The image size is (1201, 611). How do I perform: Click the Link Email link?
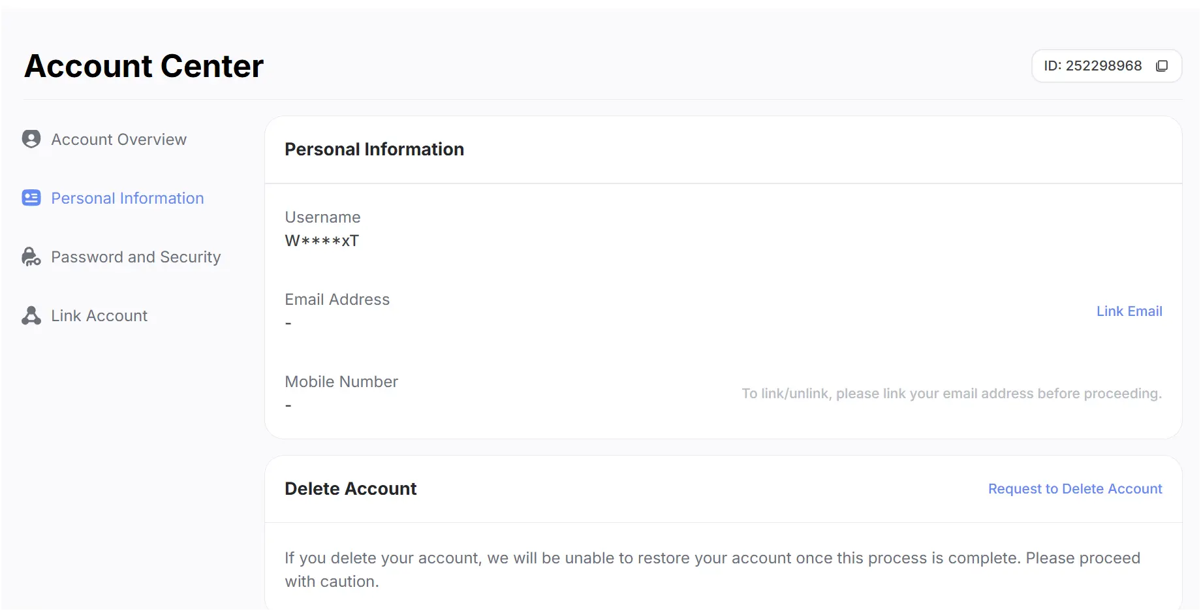pyautogui.click(x=1129, y=311)
